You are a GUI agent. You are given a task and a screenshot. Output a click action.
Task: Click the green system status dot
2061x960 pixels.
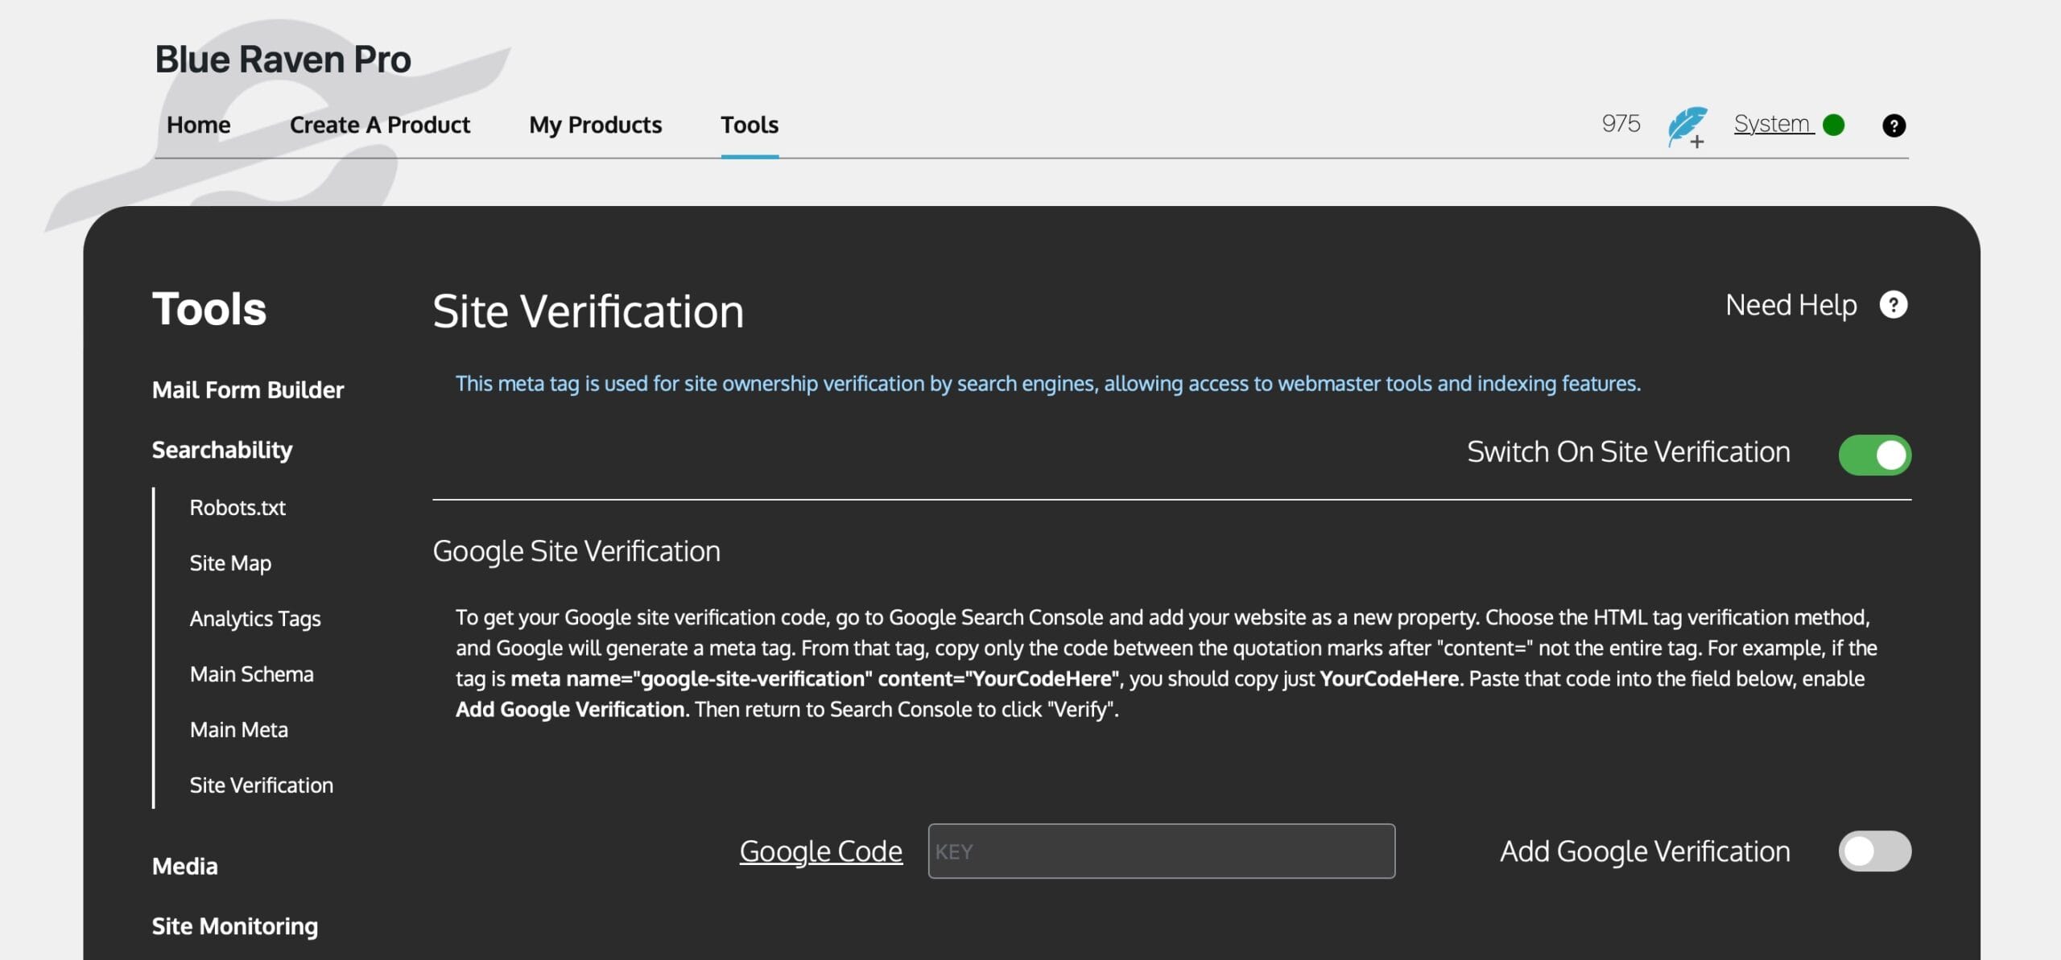click(x=1833, y=126)
